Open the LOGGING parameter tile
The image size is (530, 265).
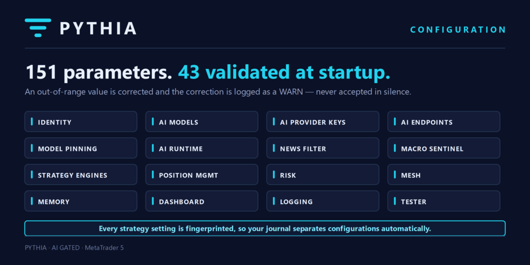[x=323, y=201]
